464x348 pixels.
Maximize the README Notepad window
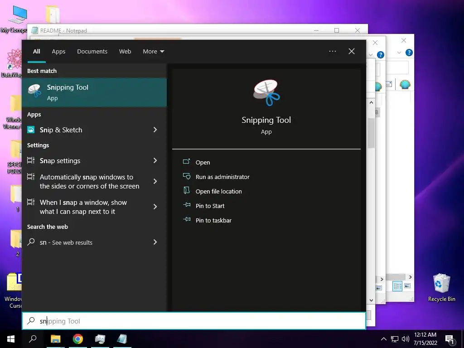click(x=337, y=30)
